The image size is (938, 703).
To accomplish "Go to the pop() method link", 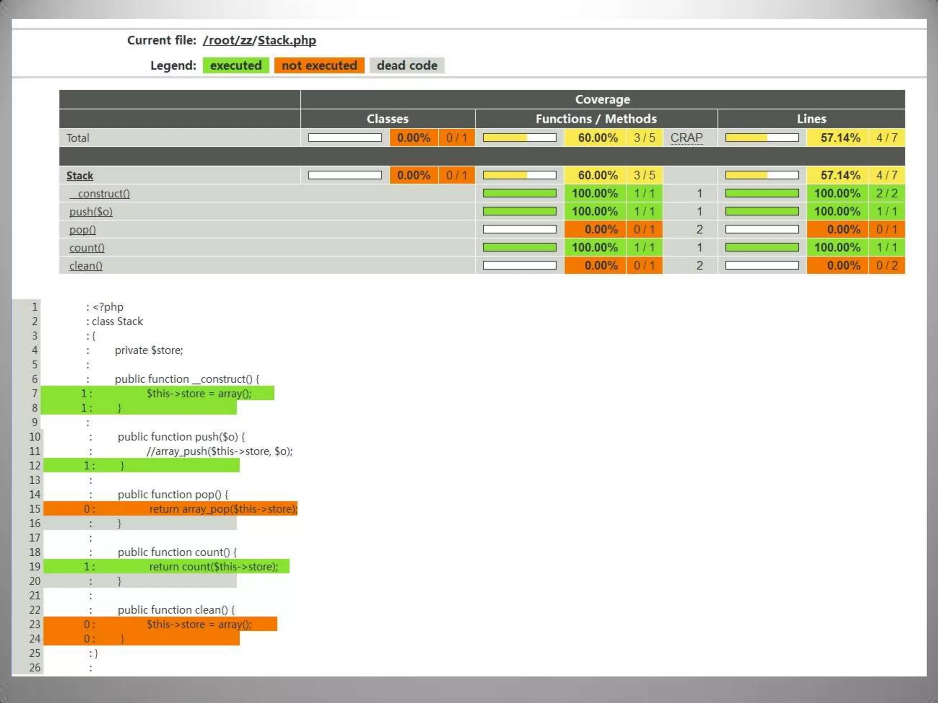I will point(82,230).
